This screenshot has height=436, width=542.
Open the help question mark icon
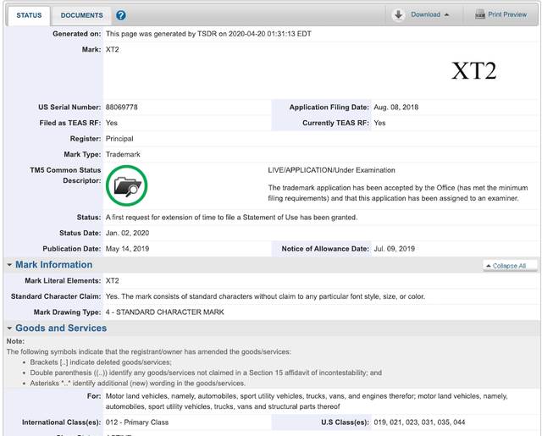click(x=121, y=15)
